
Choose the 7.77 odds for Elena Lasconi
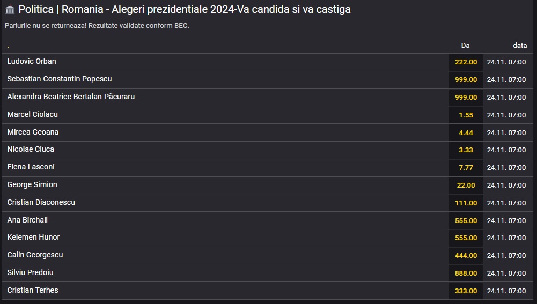tap(466, 168)
